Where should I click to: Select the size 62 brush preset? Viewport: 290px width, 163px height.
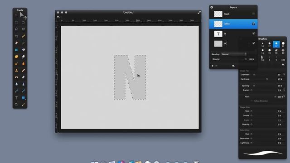(283, 44)
